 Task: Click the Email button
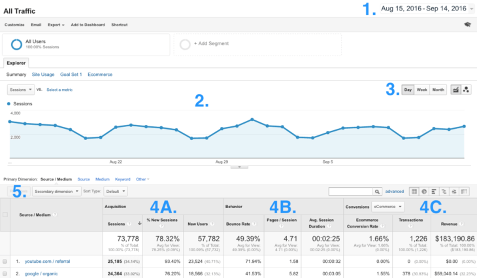coord(36,25)
